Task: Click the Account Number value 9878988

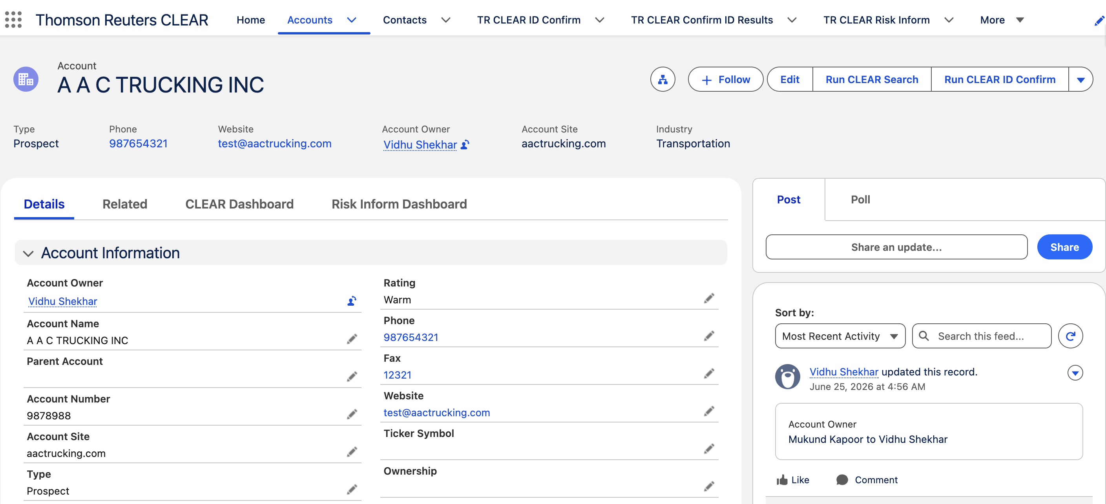Action: [x=49, y=416]
